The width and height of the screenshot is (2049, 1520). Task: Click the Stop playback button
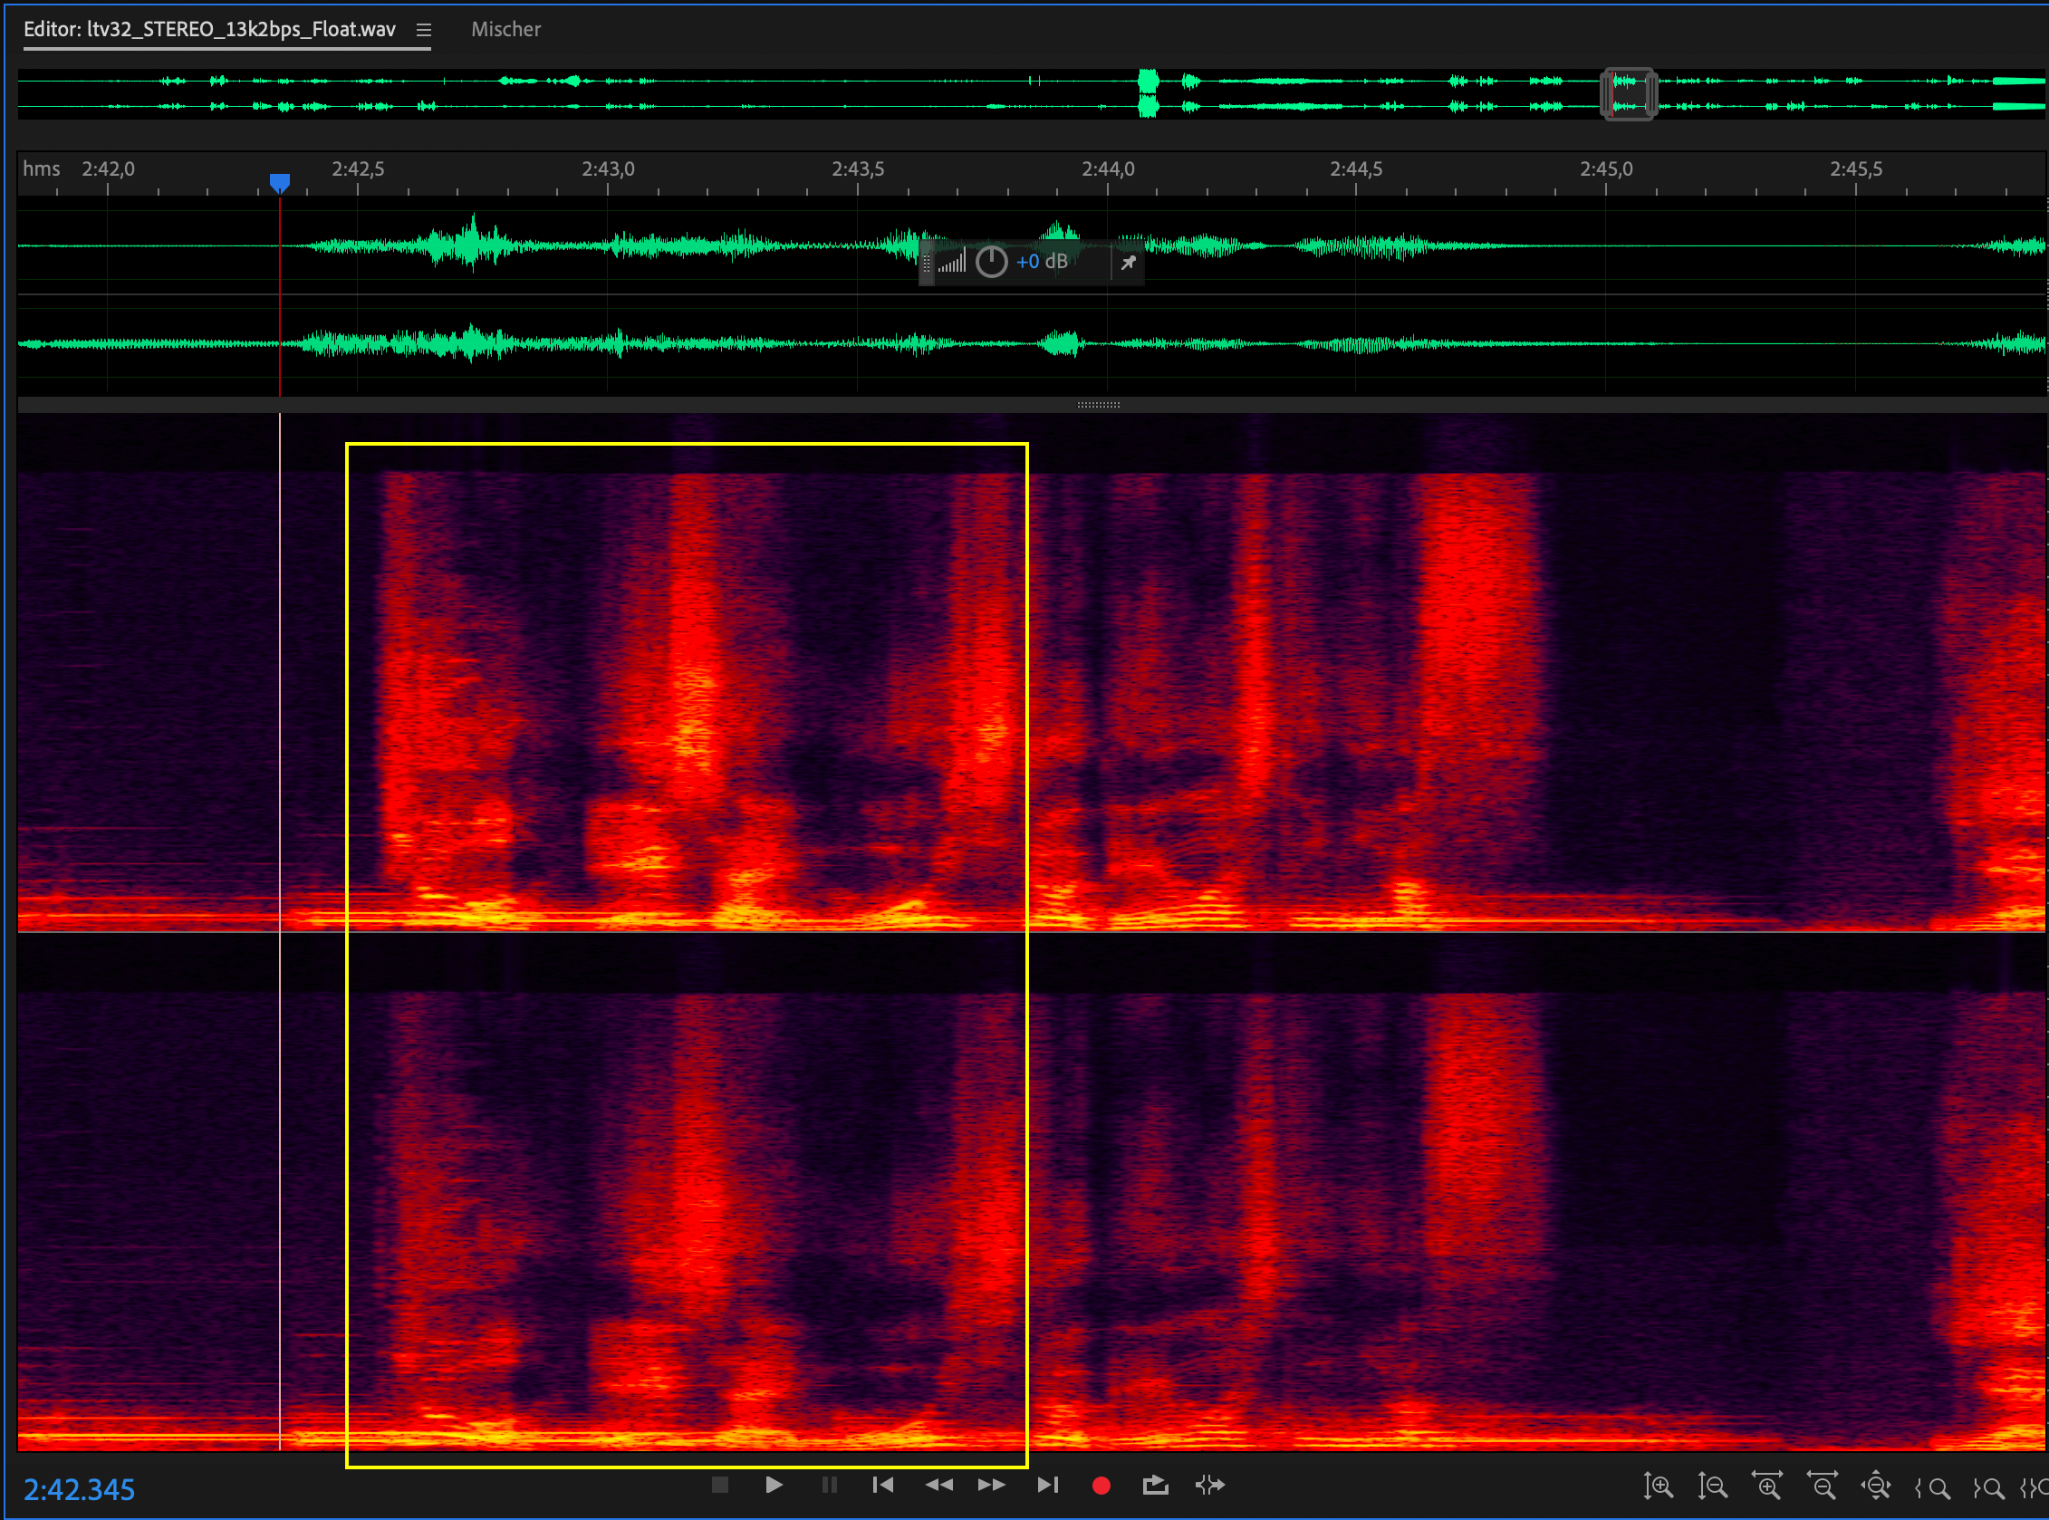click(x=719, y=1485)
